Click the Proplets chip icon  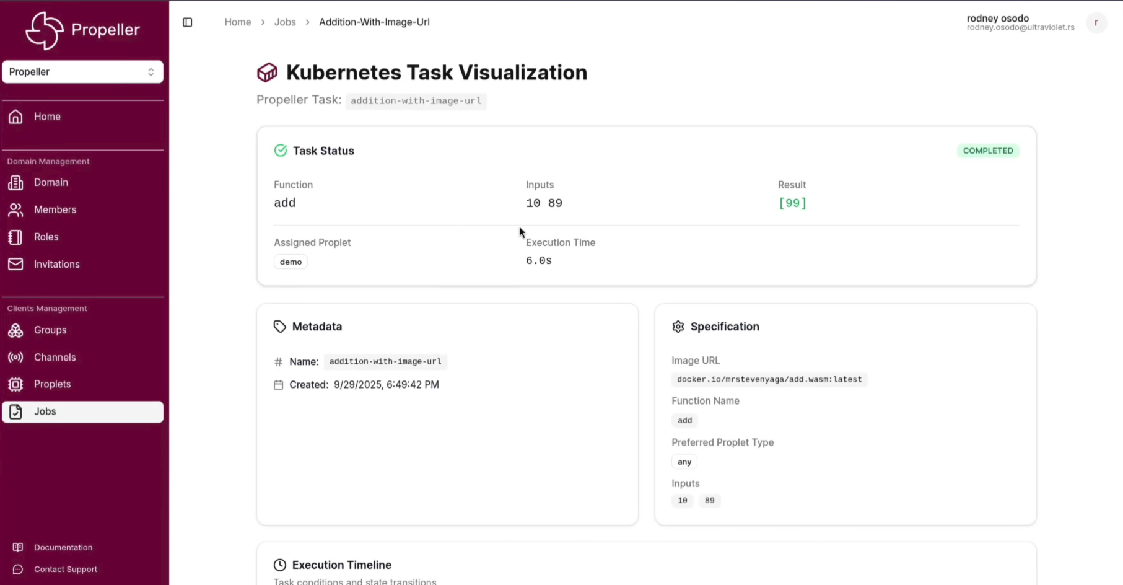tap(15, 384)
